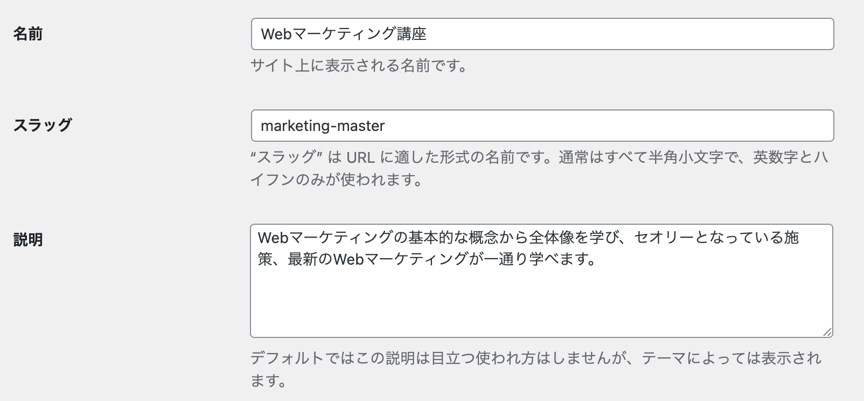Click the デフォルトではこの説明 help text line
The width and height of the screenshot is (864, 401).
[x=535, y=358]
